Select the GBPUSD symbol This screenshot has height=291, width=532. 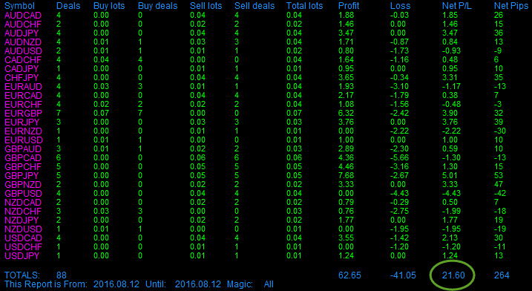(x=24, y=193)
